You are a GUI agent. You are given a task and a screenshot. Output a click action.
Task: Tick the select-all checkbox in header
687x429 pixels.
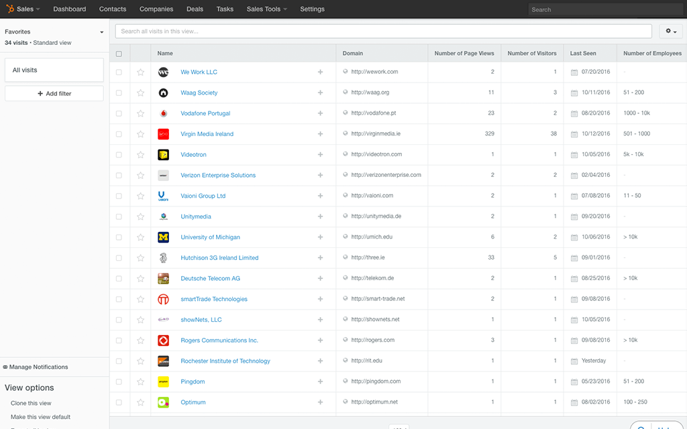click(x=119, y=54)
